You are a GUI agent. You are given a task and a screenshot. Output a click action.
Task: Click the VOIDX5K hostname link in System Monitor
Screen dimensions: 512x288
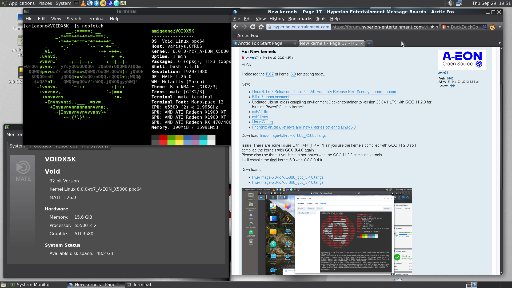coord(60,159)
